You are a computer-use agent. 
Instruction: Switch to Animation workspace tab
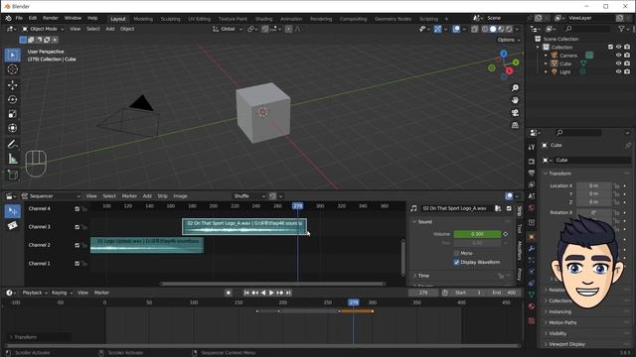[291, 19]
